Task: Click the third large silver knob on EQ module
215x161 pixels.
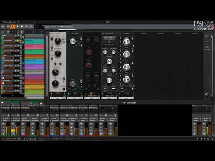Action: (x=126, y=67)
